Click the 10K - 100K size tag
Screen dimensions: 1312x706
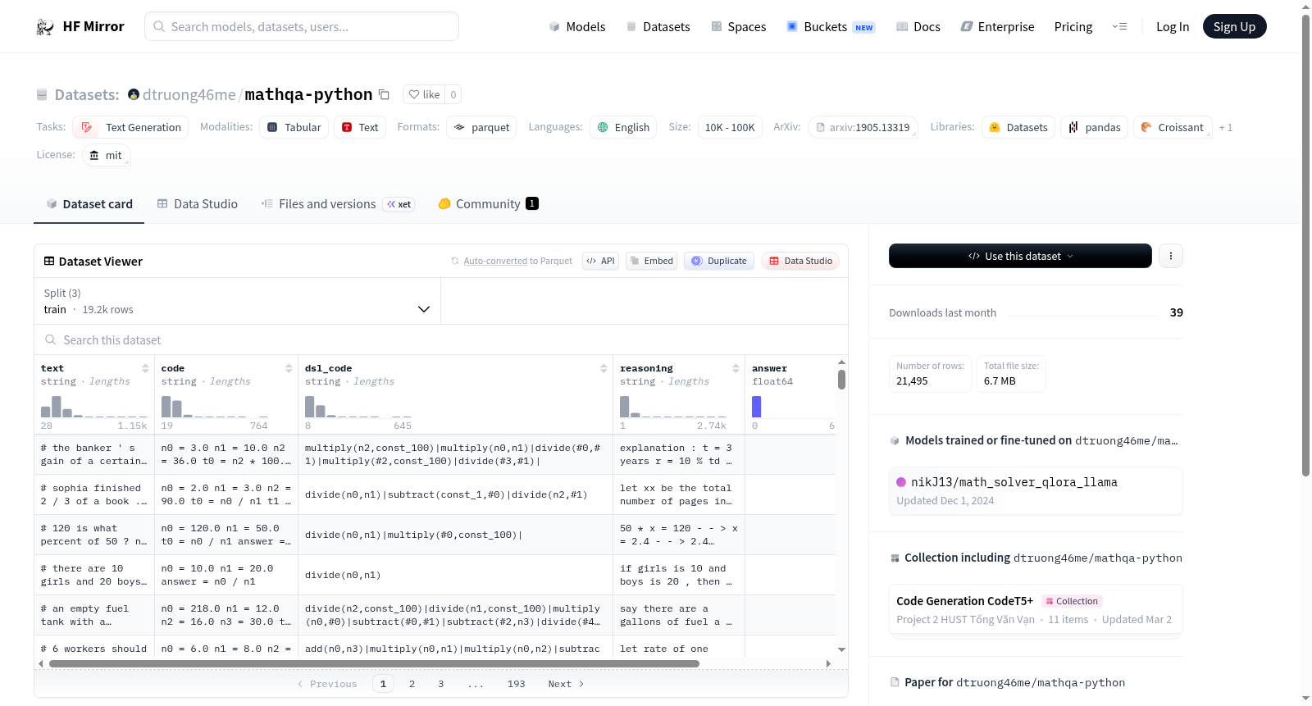click(x=730, y=127)
